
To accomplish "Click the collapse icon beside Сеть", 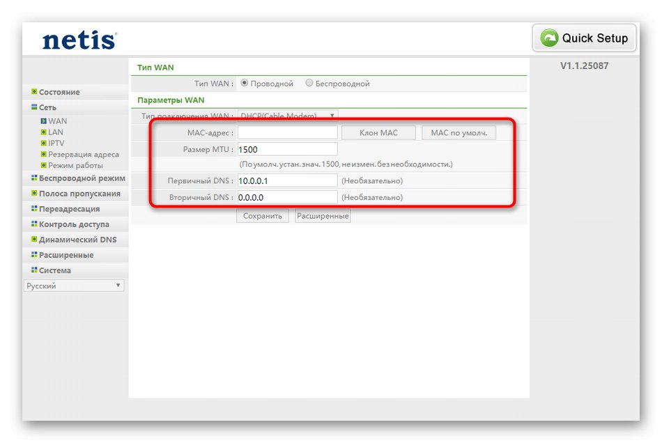I will [34, 107].
